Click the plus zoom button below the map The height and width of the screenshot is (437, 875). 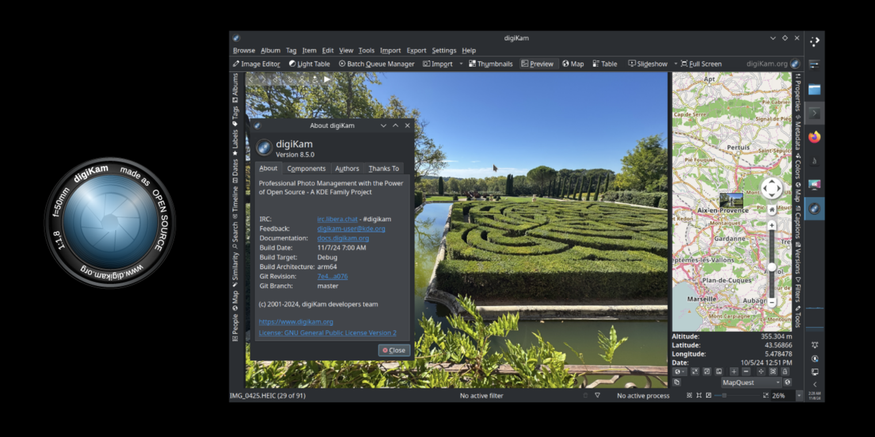[x=734, y=372]
